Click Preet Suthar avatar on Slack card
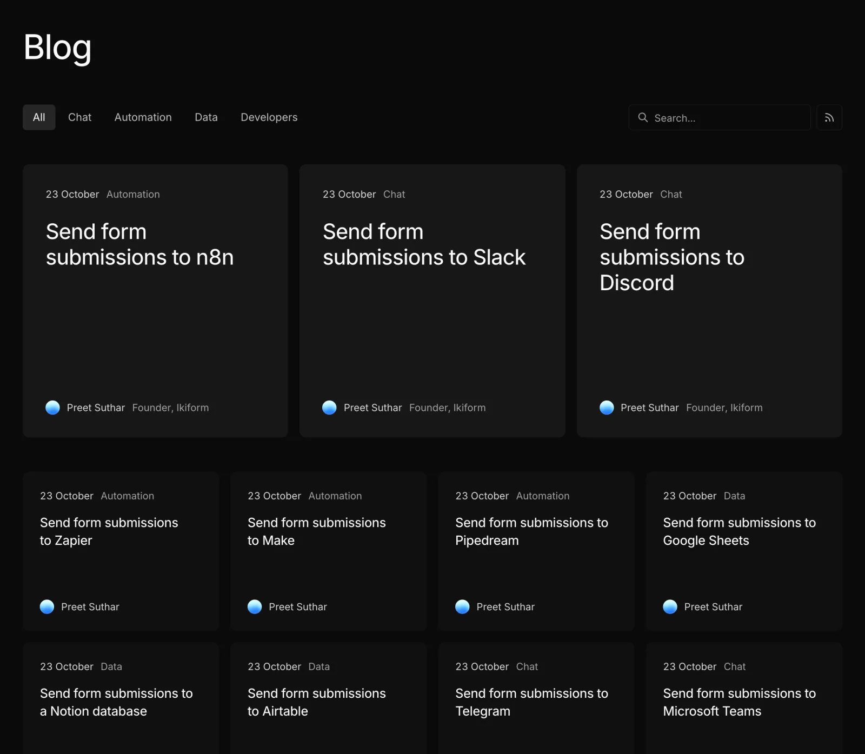Screen dimensions: 865x754 [329, 408]
